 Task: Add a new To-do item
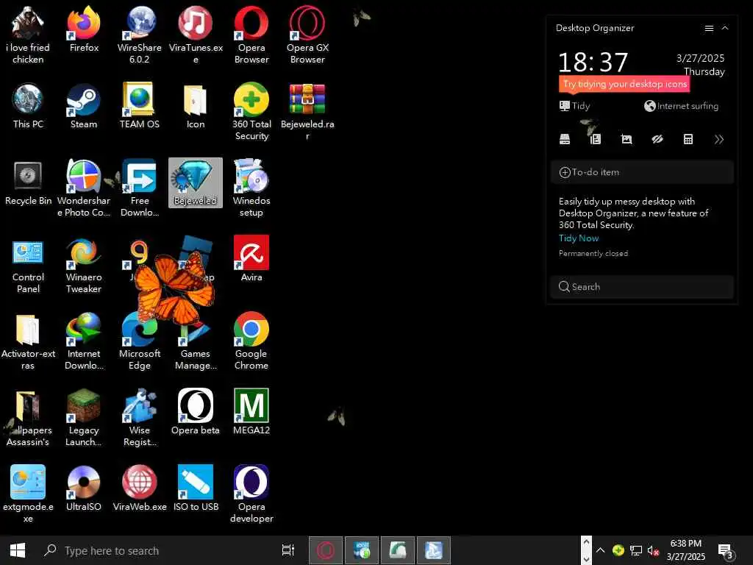tap(642, 172)
